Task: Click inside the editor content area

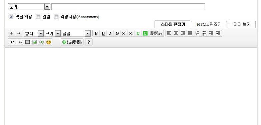Action: click(131, 86)
